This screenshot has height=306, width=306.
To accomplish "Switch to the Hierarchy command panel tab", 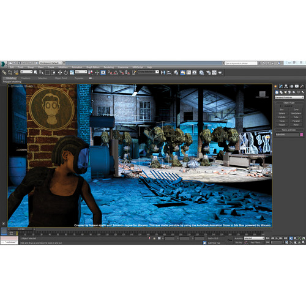I will click(286, 86).
